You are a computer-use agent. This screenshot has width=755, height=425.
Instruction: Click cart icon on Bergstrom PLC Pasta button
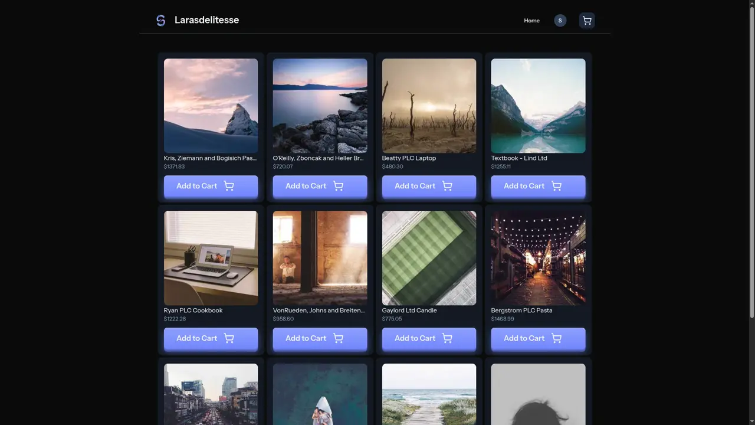[556, 338]
